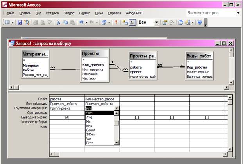Image resolution: width=243 pixels, height=164 pixels.
Task: Click the file search toolbar icon
Action: tap(27, 23)
